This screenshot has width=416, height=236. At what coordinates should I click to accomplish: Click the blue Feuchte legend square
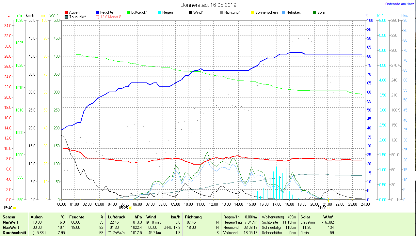98,12
